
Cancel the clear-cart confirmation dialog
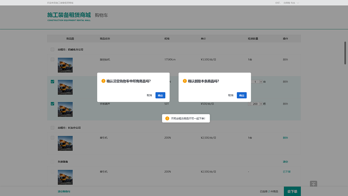pos(149,95)
